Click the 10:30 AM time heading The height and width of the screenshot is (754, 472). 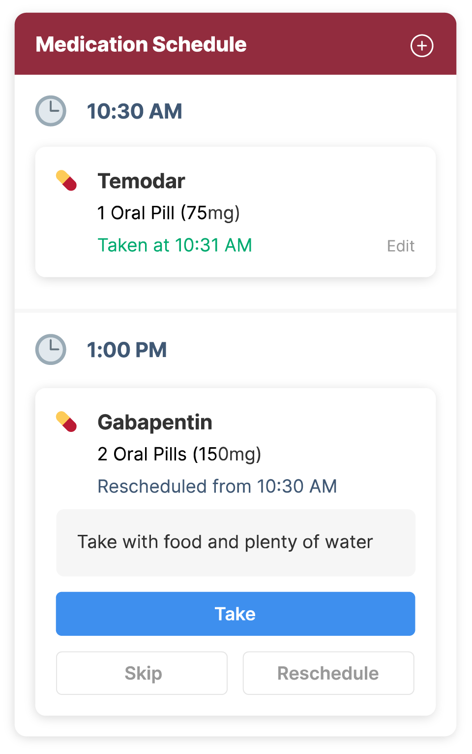pos(134,111)
